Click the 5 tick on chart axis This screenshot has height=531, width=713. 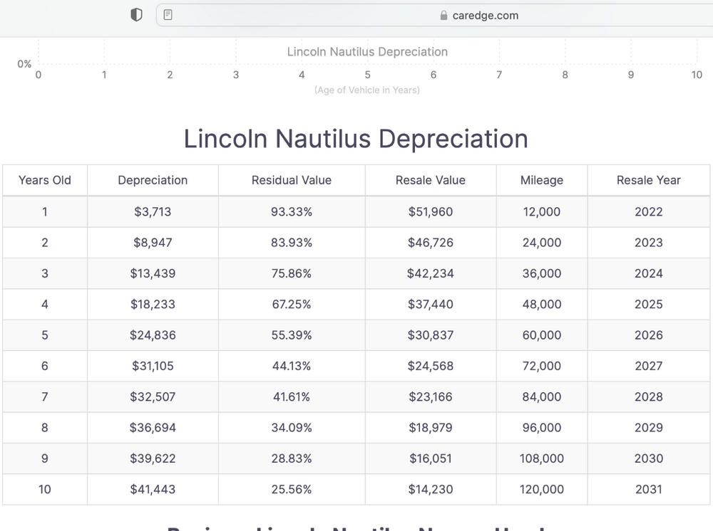(368, 75)
